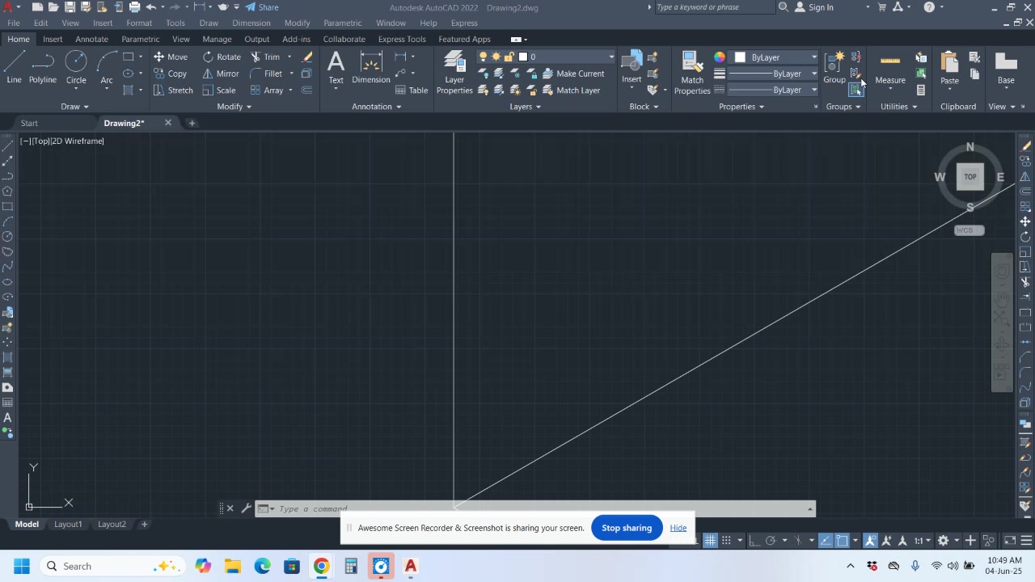Image resolution: width=1035 pixels, height=582 pixels.
Task: Toggle snap mode in status bar
Action: (x=726, y=541)
